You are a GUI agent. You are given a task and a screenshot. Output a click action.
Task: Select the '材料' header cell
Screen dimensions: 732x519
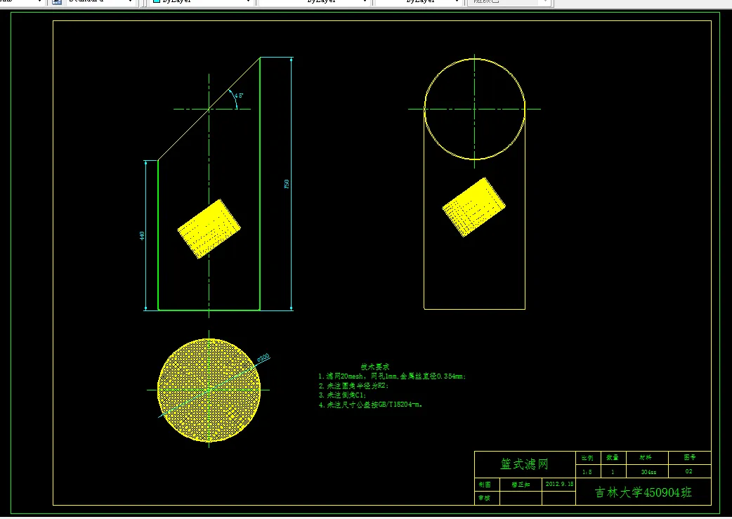point(646,458)
